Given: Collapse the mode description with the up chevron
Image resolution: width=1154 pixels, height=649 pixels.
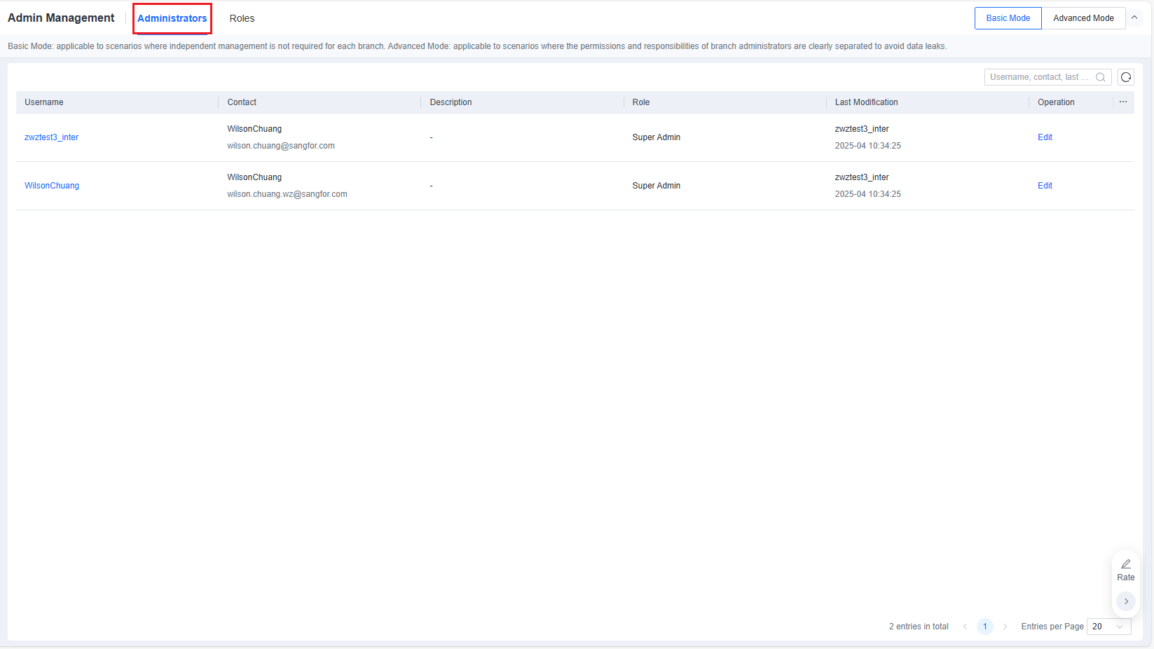Looking at the screenshot, I should (1134, 18).
